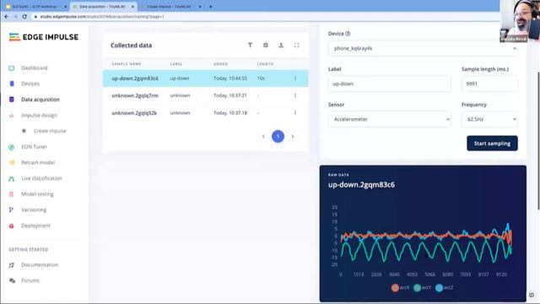
Task: Select sample unknown.2gqlq7rm row
Action: [206, 95]
